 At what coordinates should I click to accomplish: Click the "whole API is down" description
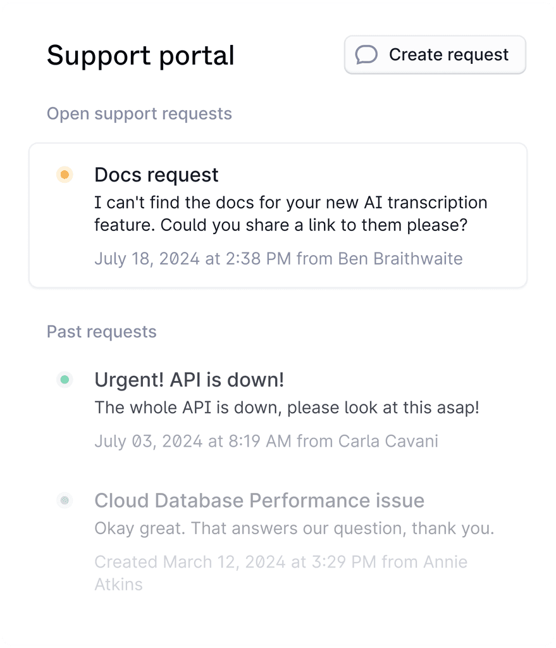[x=287, y=408]
